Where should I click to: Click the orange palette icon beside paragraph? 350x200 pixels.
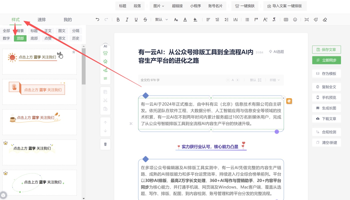289,101
